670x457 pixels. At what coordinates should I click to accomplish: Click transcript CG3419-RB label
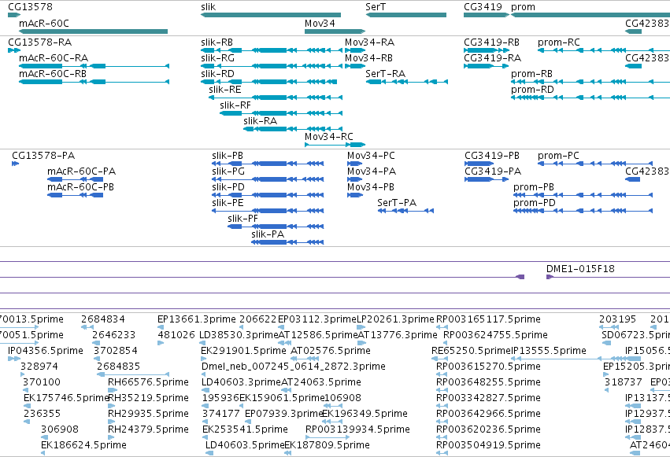pos(492,42)
